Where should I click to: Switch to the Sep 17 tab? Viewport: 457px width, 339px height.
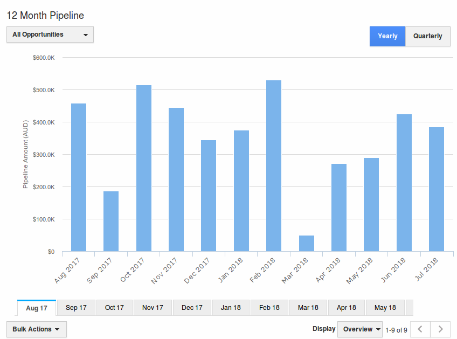pos(76,308)
